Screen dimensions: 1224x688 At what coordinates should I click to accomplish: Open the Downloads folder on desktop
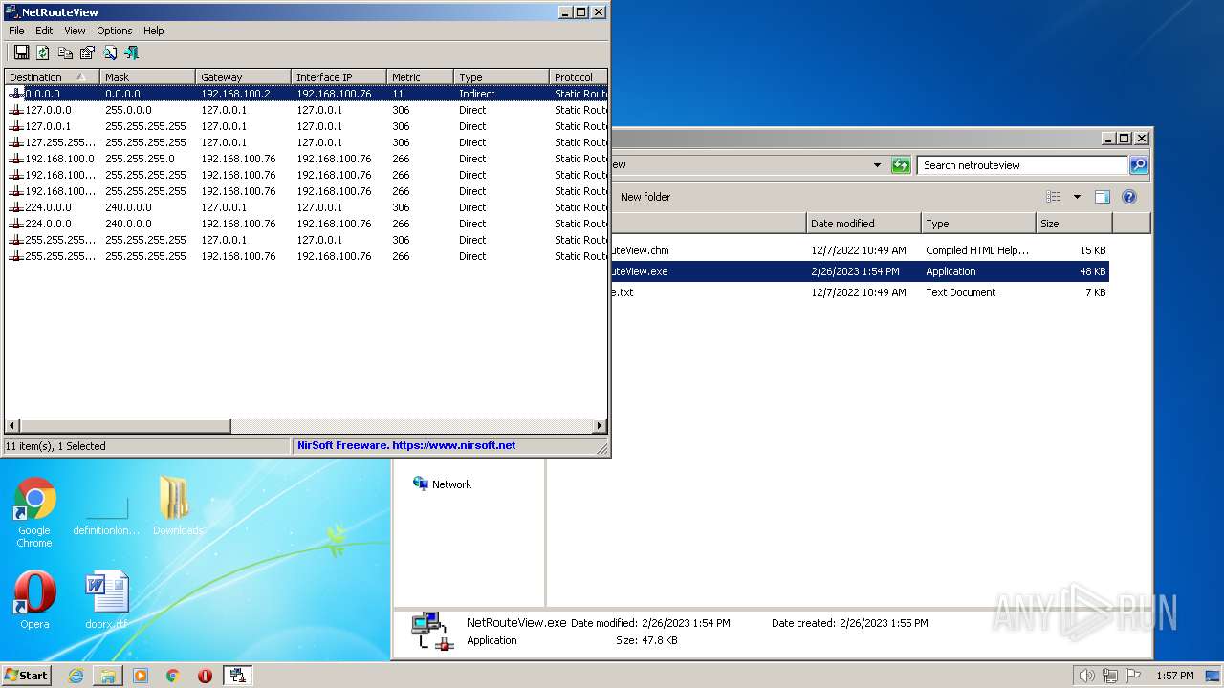(x=177, y=506)
